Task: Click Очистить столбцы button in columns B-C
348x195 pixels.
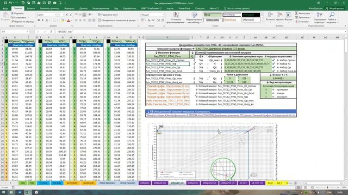Action: (22, 45)
